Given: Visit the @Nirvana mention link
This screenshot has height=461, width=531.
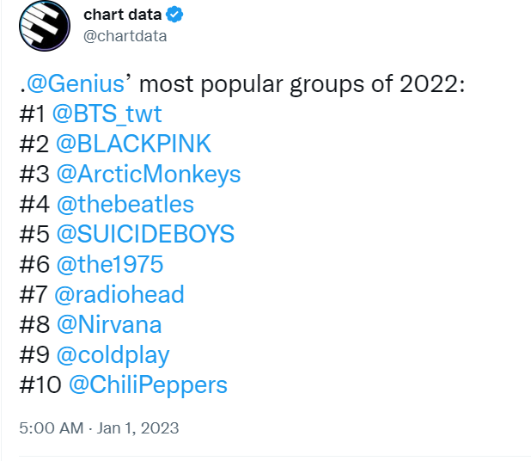Looking at the screenshot, I should [x=109, y=324].
